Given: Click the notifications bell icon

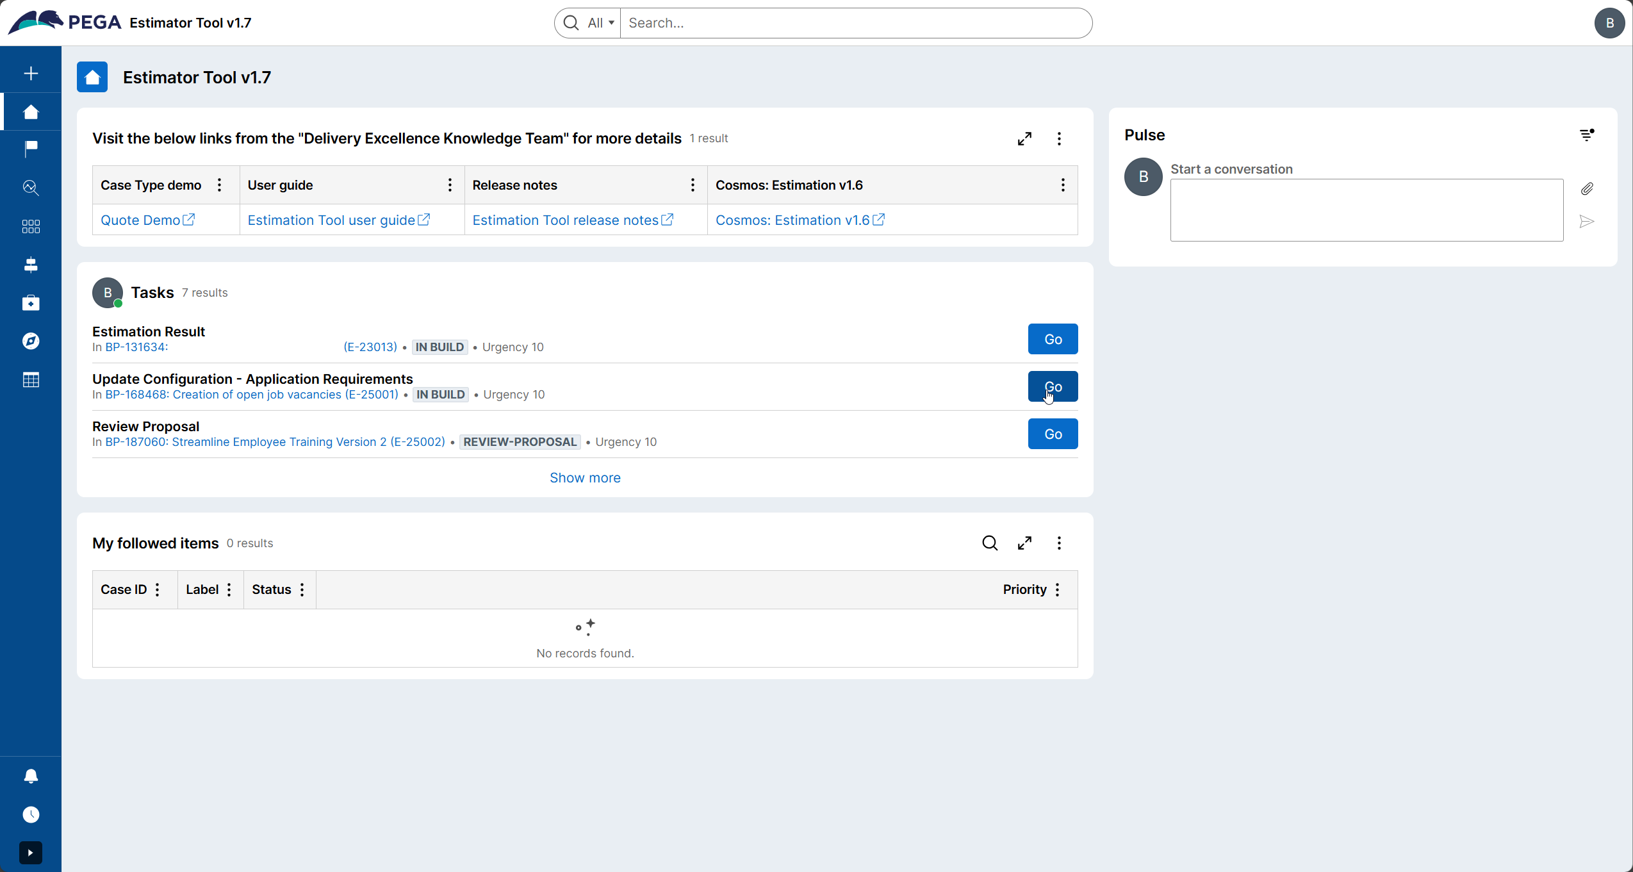Looking at the screenshot, I should click(31, 776).
